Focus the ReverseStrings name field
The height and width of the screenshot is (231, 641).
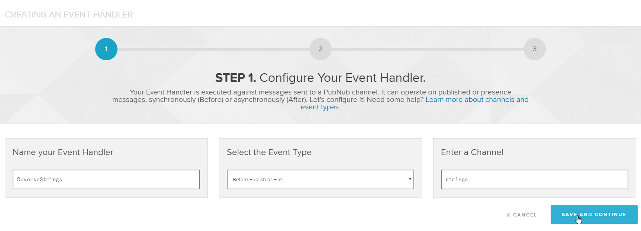106,179
